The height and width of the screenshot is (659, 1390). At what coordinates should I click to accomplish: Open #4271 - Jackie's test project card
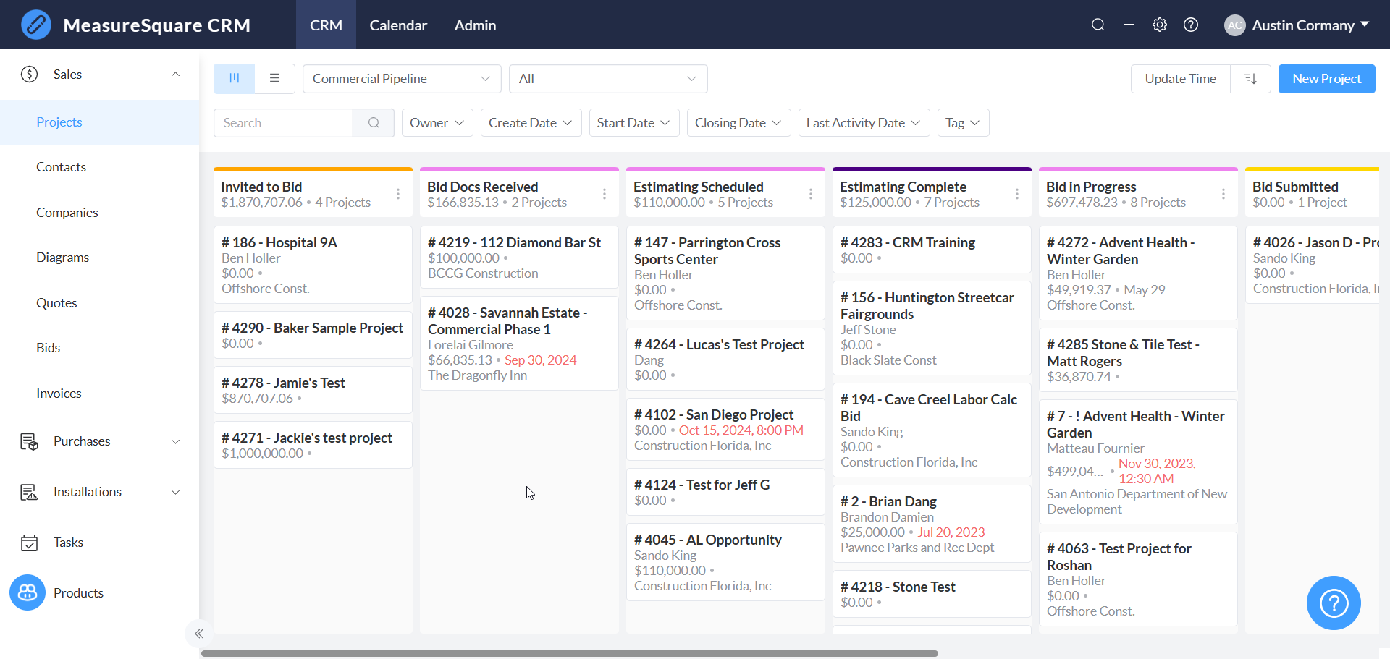(313, 445)
